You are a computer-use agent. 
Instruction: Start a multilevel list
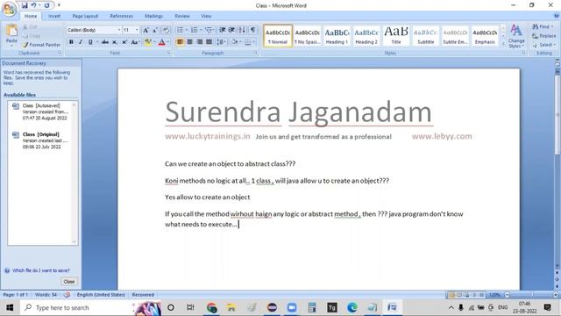point(209,30)
